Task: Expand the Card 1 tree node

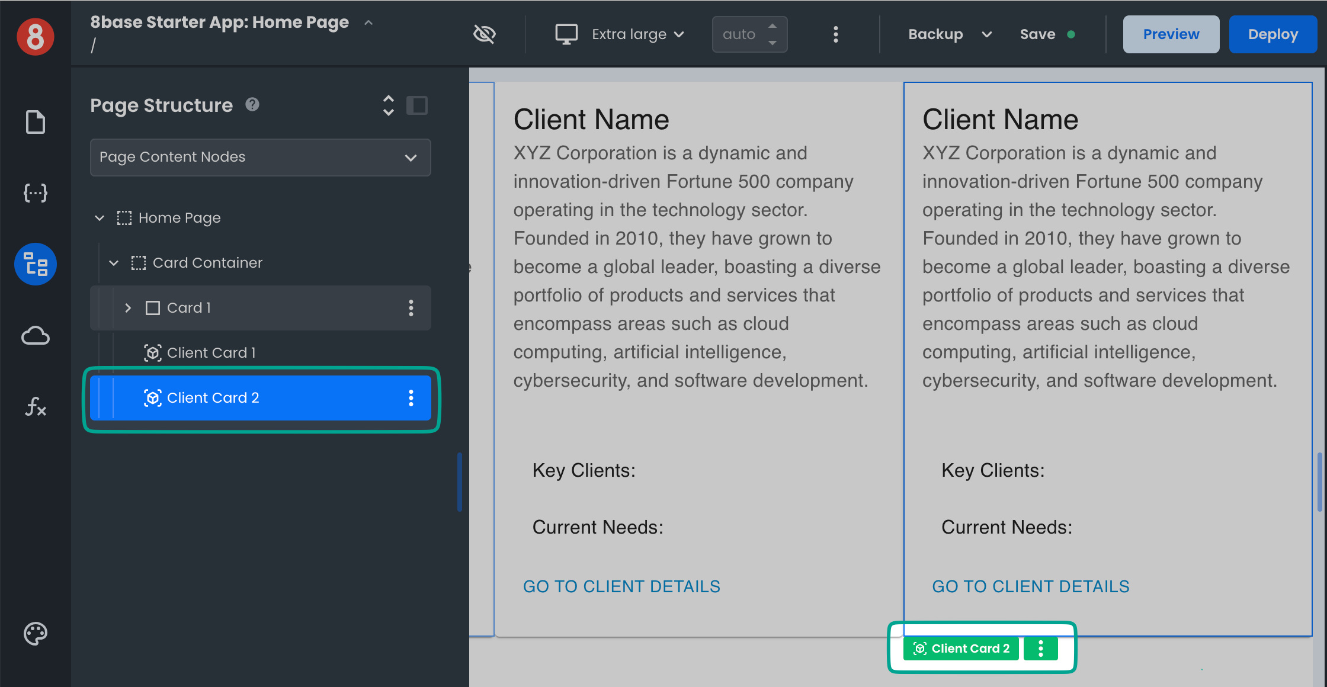Action: click(x=128, y=308)
